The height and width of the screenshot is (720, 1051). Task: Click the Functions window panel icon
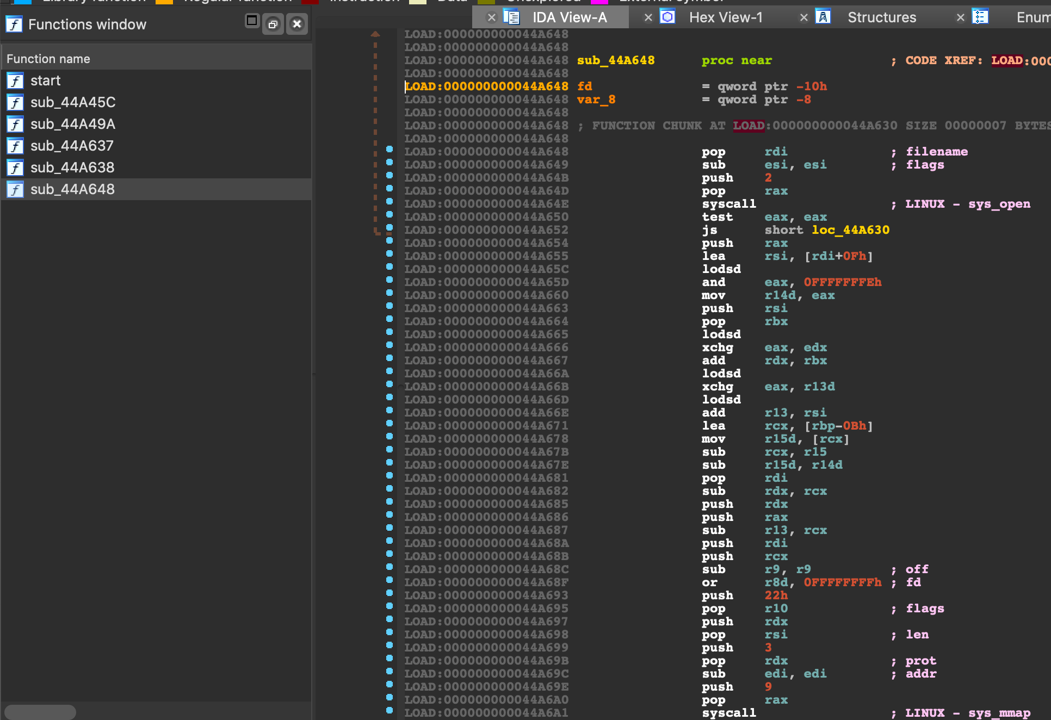click(x=14, y=24)
